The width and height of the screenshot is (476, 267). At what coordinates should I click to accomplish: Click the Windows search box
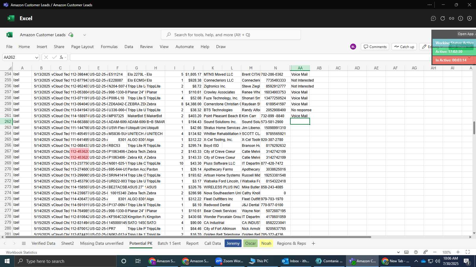coord(65,261)
